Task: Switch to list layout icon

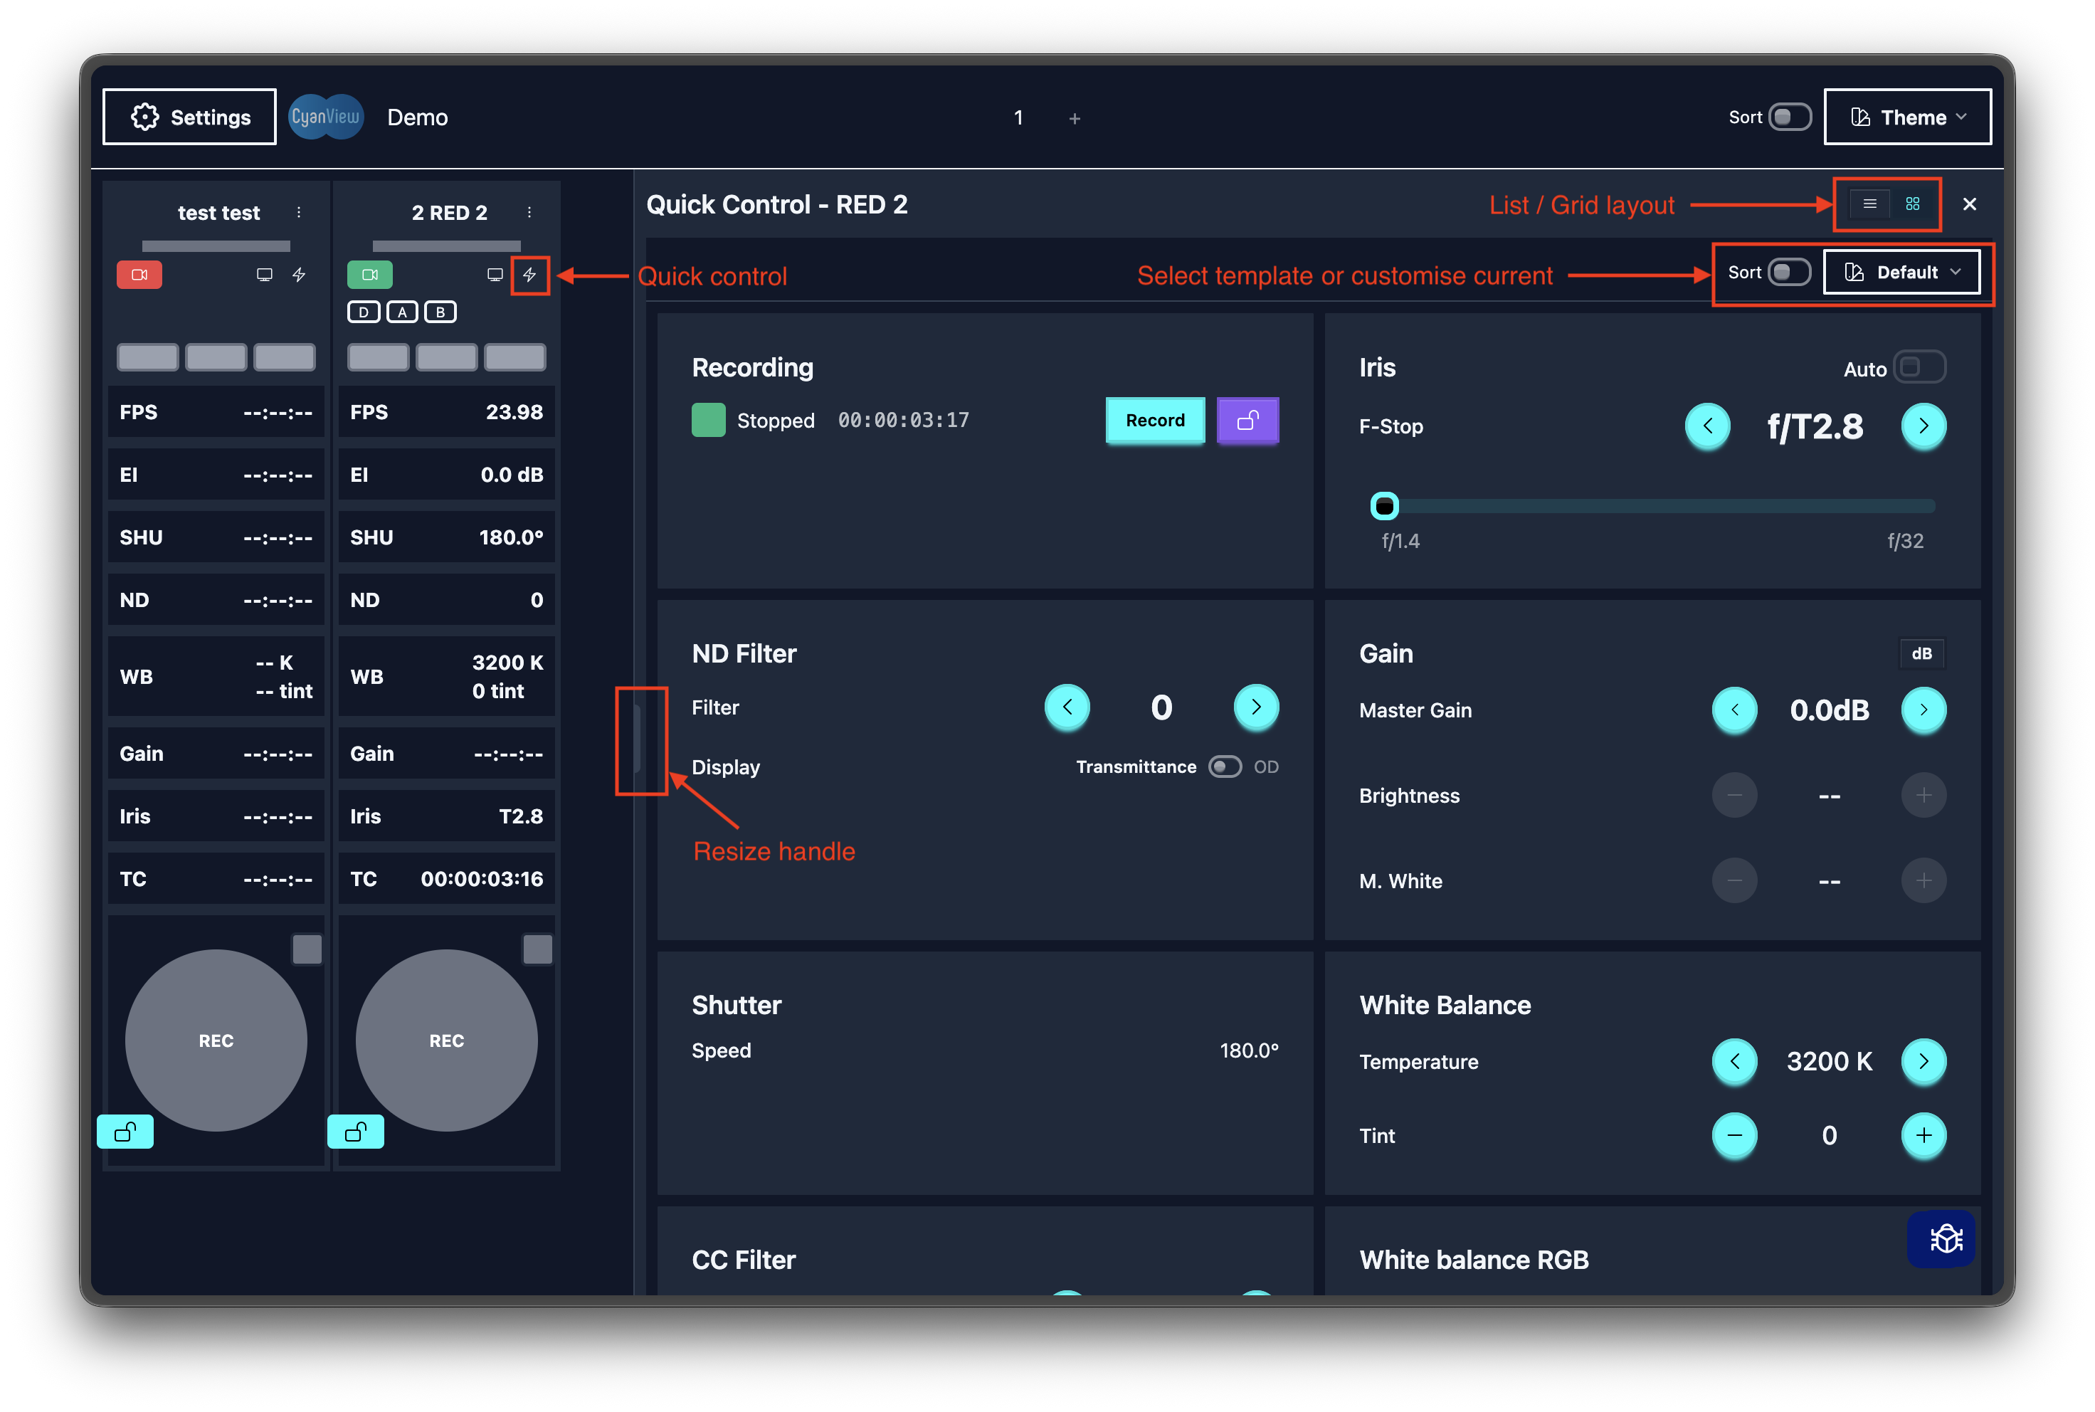Action: coord(1869,204)
